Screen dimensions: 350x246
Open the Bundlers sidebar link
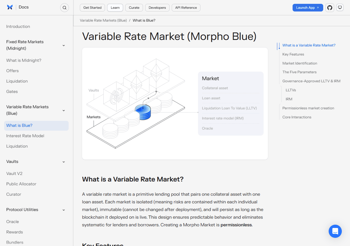click(x=15, y=242)
